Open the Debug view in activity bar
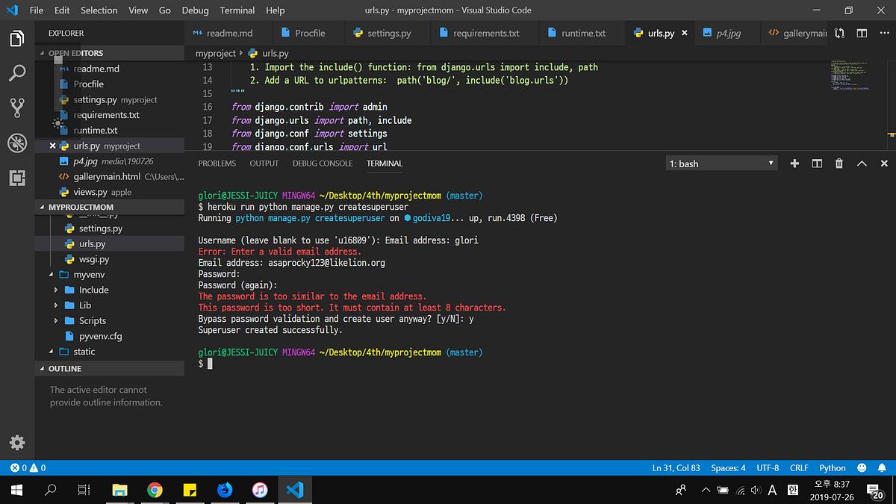The image size is (896, 504). point(17,143)
